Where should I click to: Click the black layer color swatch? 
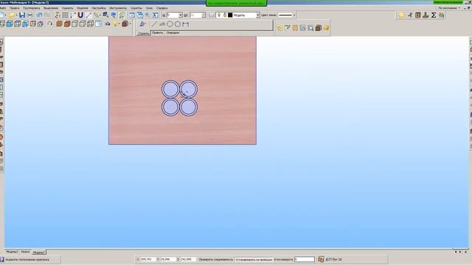(x=230, y=15)
